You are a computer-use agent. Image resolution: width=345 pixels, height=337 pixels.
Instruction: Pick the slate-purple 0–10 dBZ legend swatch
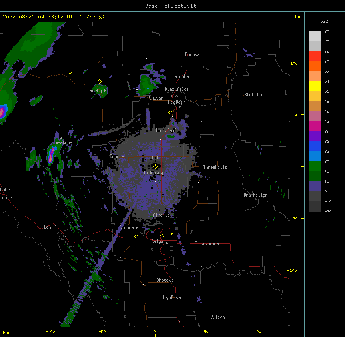(315, 187)
